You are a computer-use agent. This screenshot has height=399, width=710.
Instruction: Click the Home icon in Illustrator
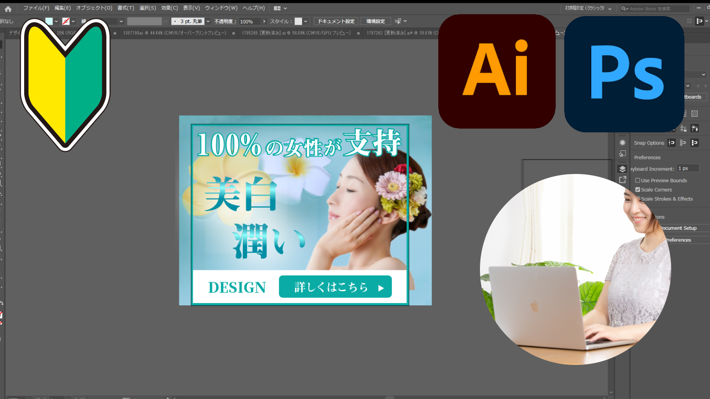pos(8,9)
